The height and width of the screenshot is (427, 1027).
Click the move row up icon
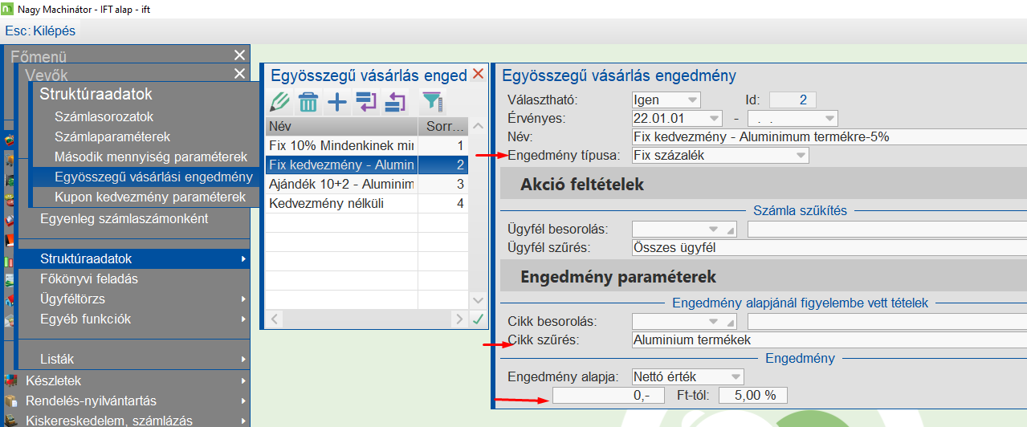pos(396,102)
